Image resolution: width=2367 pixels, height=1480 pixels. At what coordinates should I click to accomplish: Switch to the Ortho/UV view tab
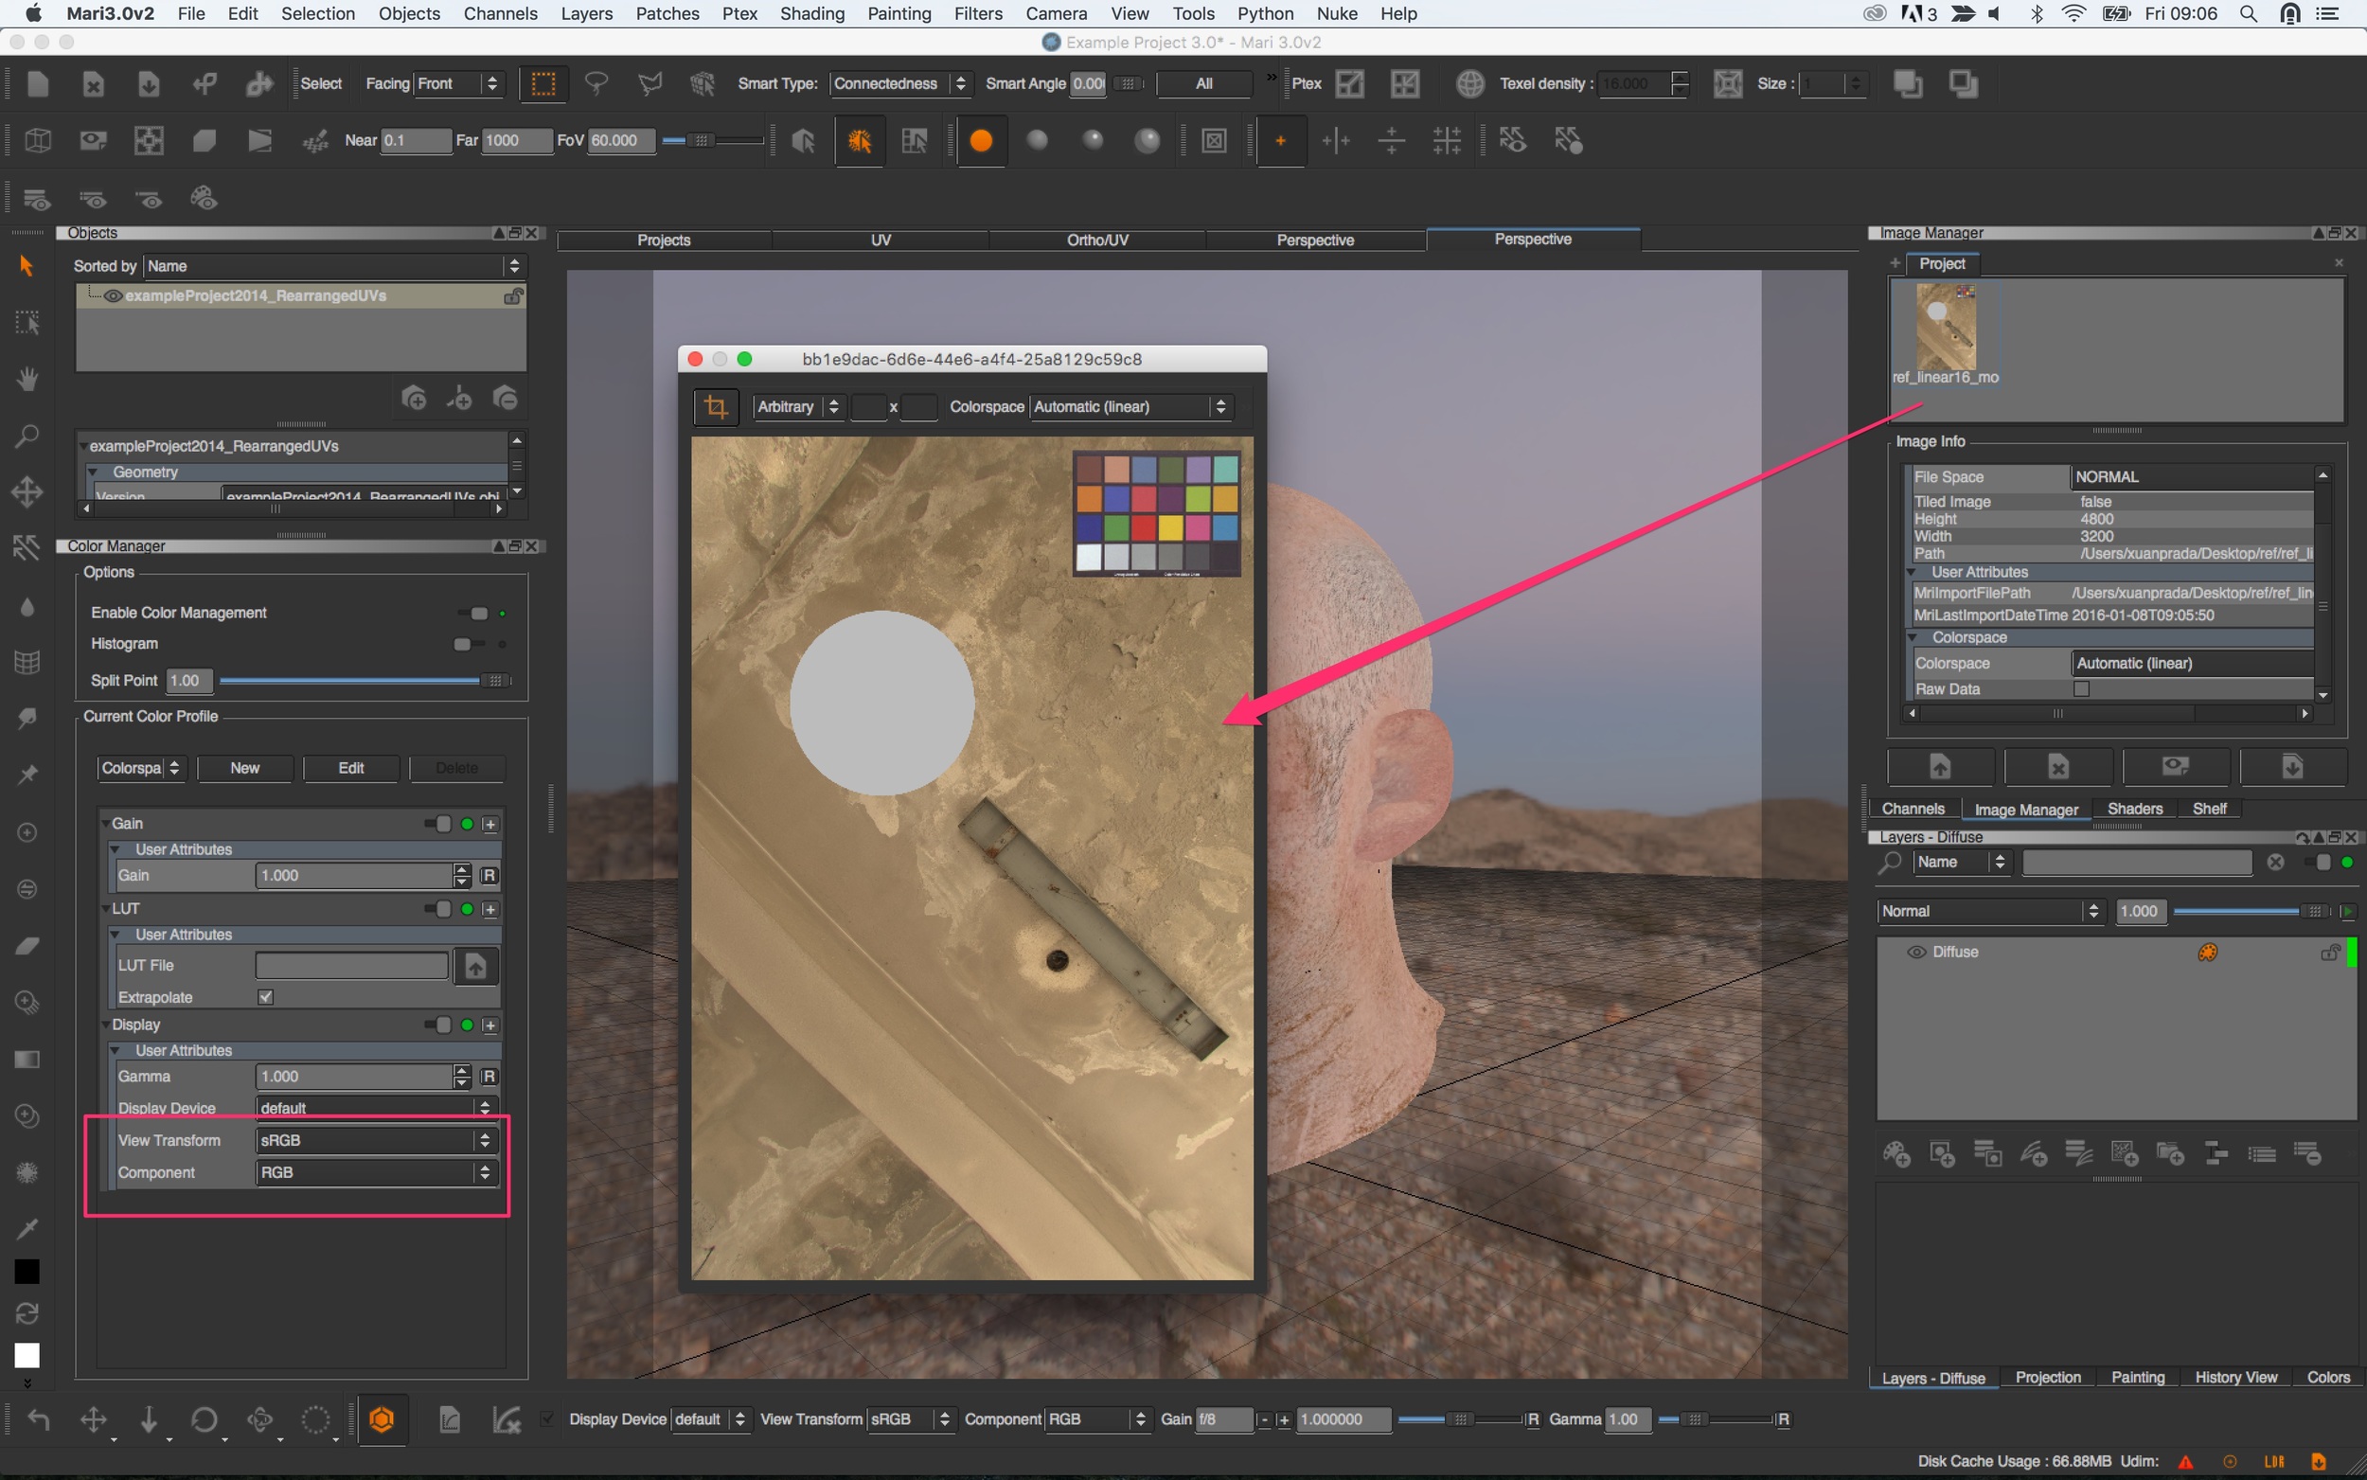pyautogui.click(x=1097, y=240)
